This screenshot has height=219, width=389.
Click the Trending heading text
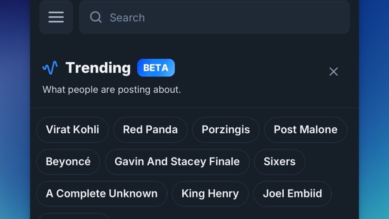(x=98, y=68)
